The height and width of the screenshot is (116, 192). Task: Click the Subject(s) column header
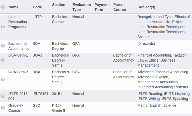pyautogui.click(x=146, y=7)
